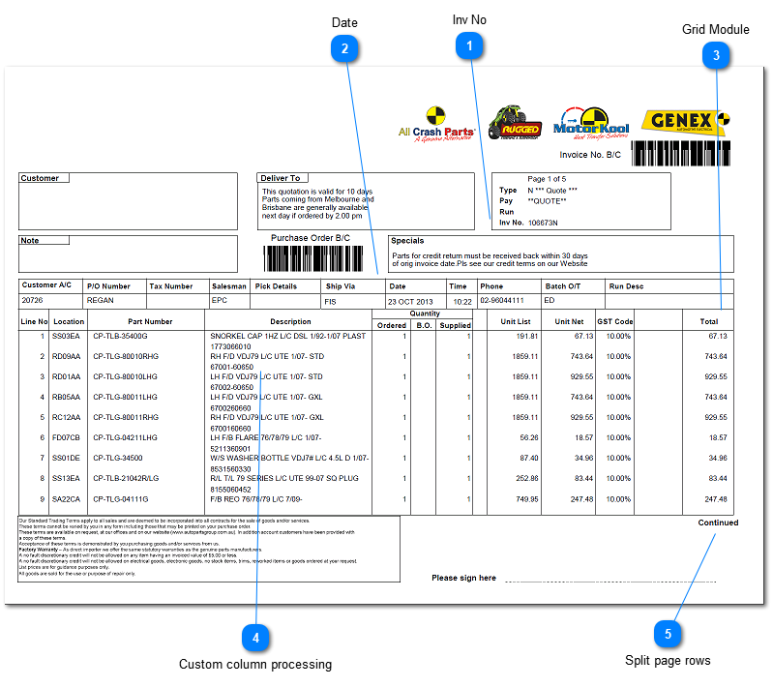This screenshot has height=687, width=773.
Task: Click the Description column header
Action: tap(290, 321)
